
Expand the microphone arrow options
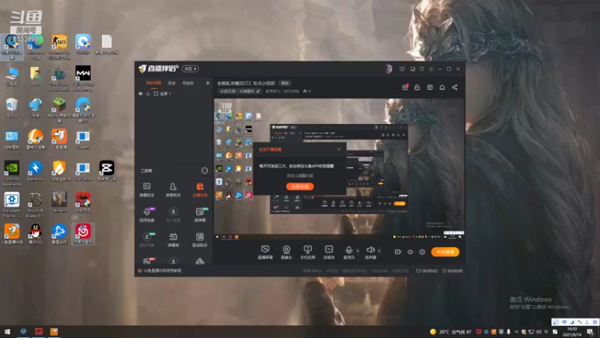pyautogui.click(x=358, y=251)
